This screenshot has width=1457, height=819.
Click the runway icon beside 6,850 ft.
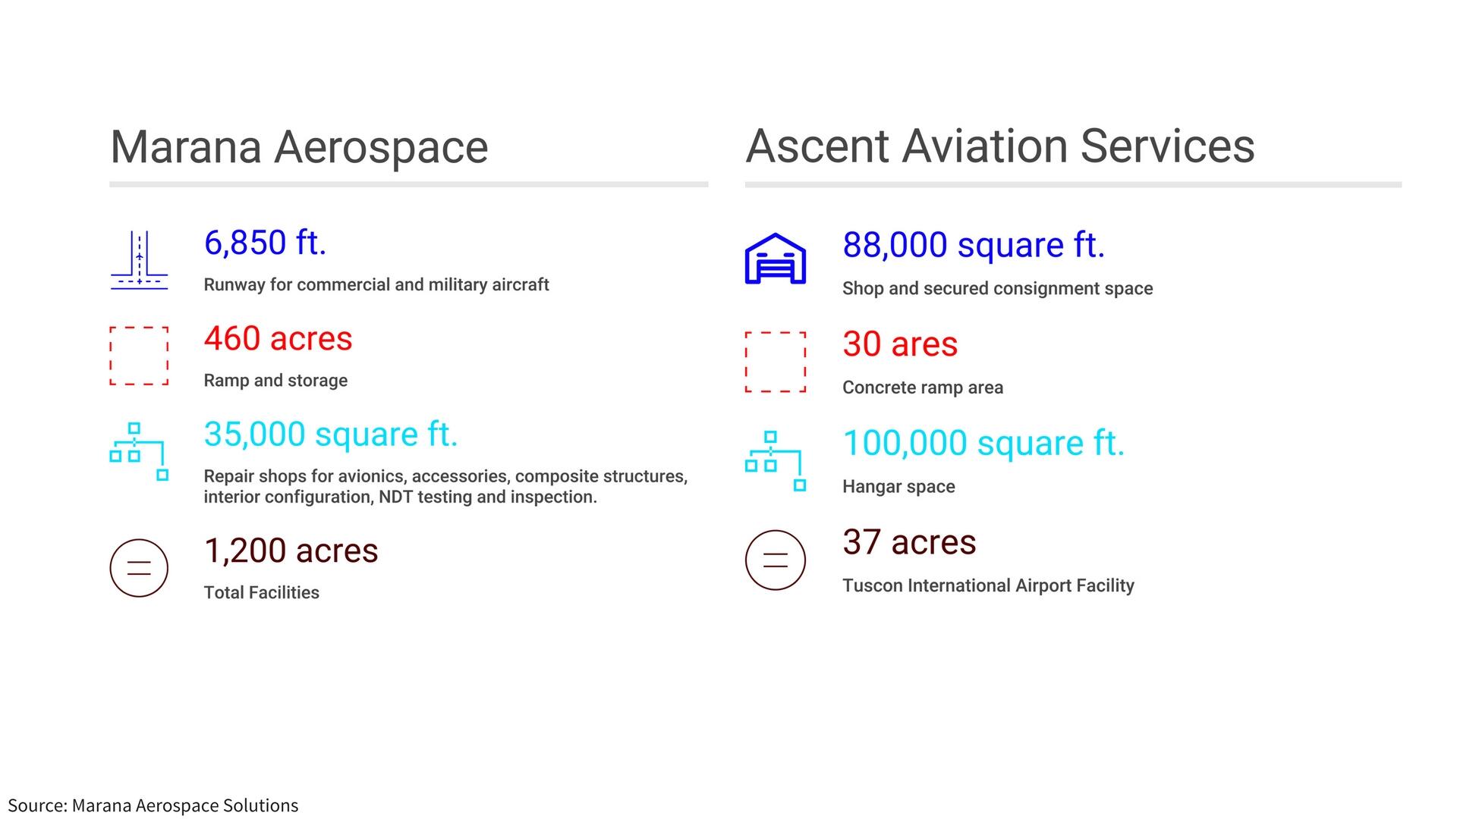[x=140, y=260]
